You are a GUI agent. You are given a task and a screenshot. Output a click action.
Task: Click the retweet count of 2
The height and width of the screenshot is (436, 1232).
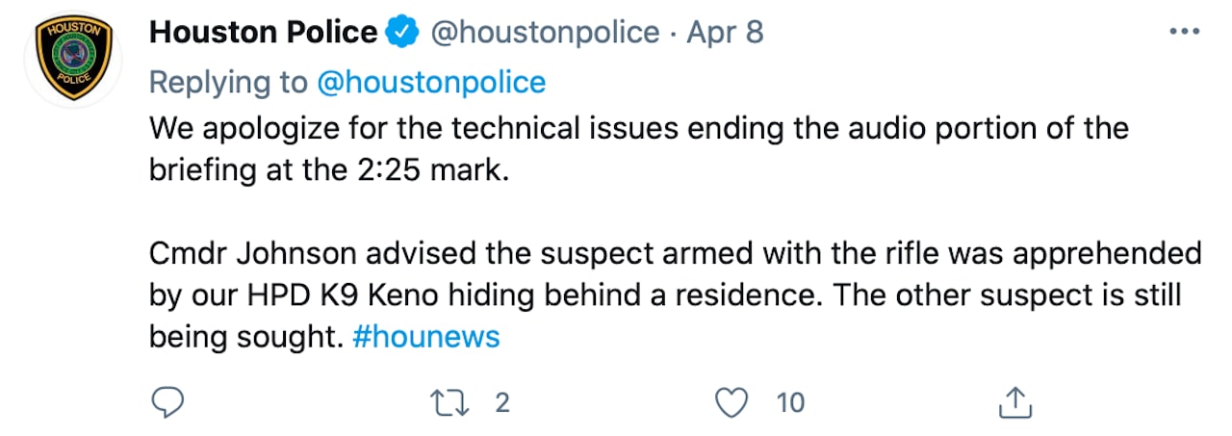coord(500,402)
